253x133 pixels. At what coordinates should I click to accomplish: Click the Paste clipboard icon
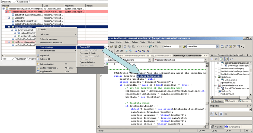pos(133,46)
